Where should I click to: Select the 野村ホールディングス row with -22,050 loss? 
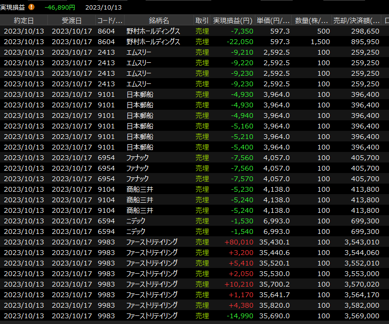coord(153,42)
